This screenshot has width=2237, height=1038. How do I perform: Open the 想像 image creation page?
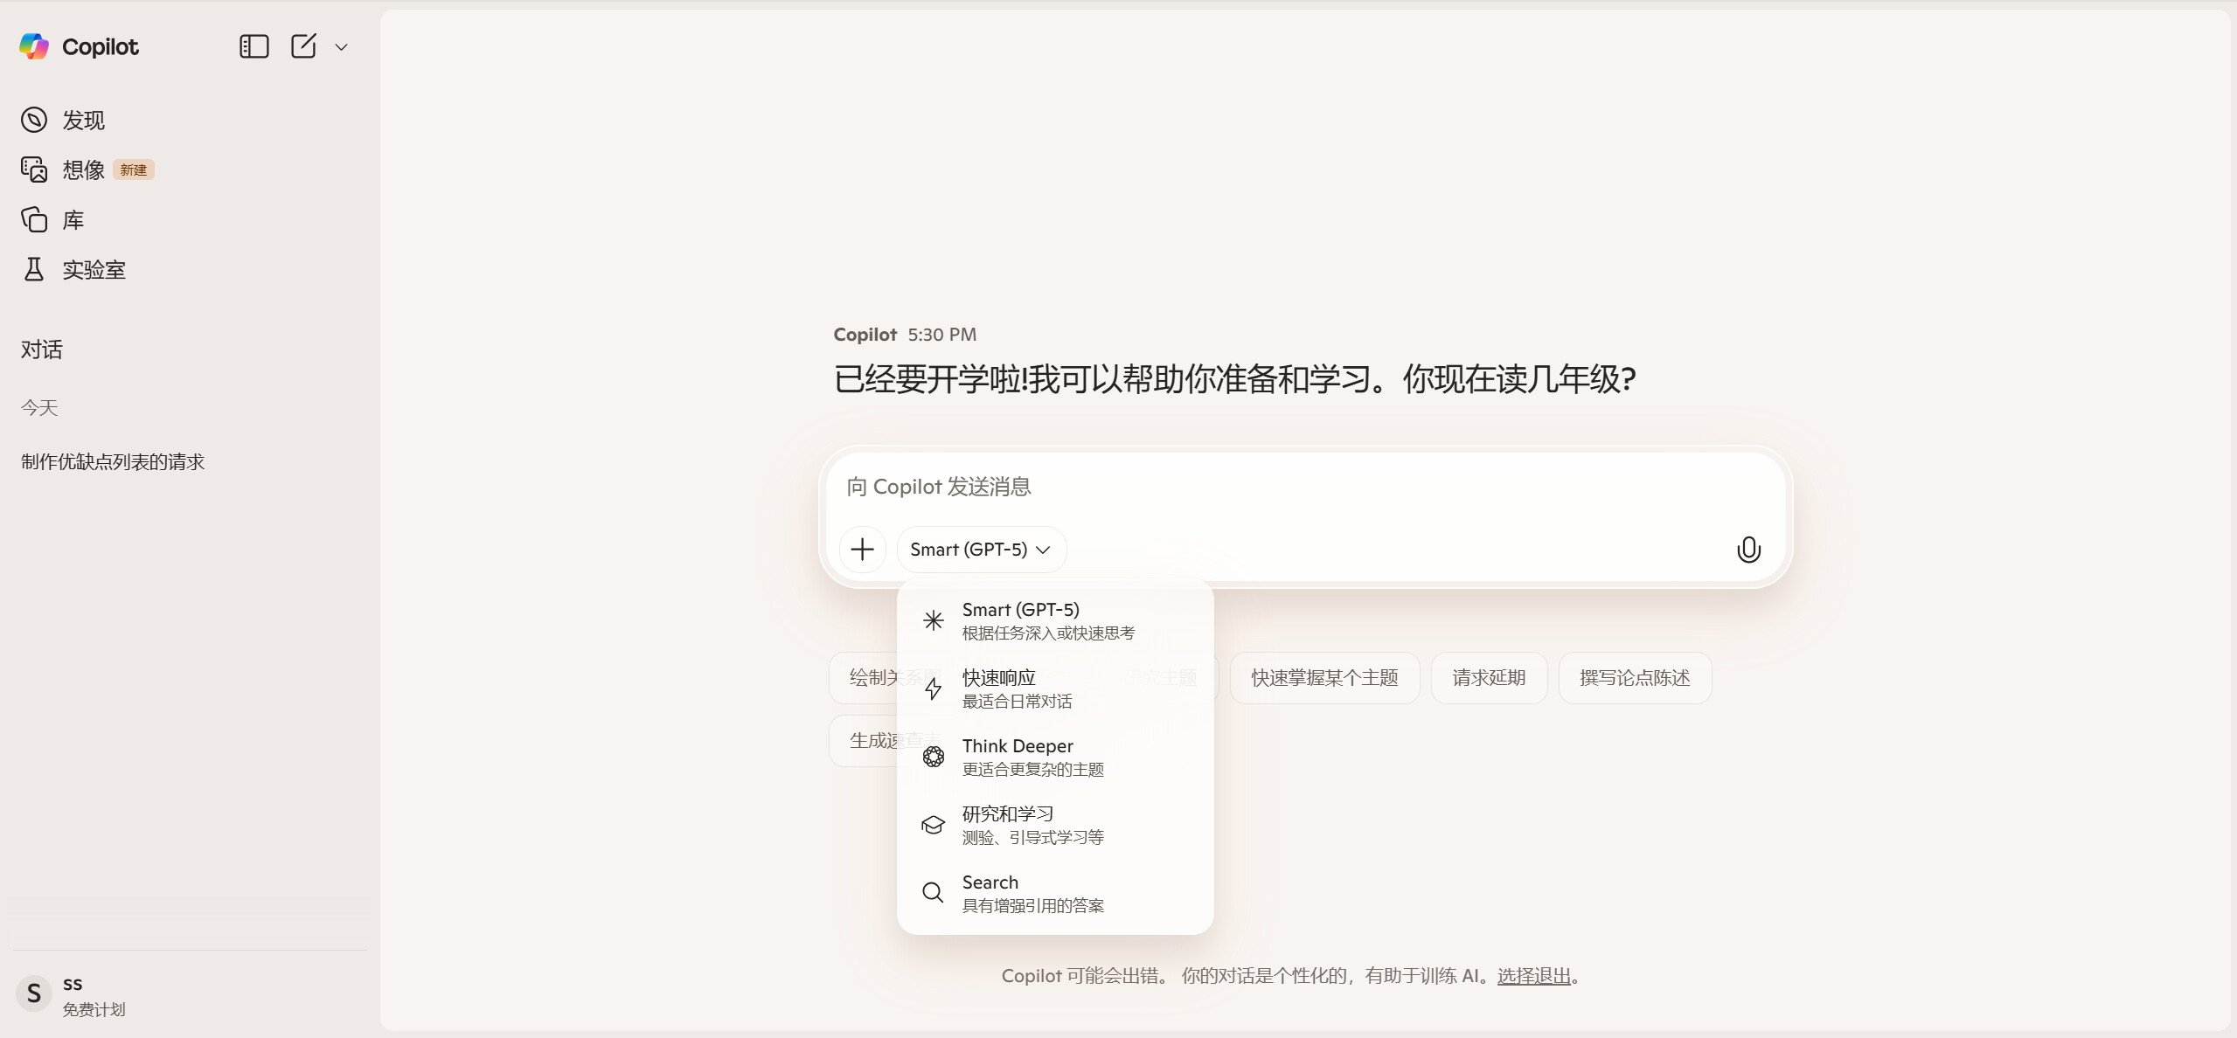(83, 170)
